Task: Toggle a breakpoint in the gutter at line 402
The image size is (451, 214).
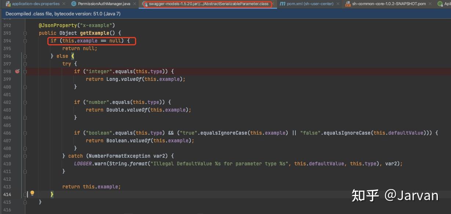Action: coord(17,102)
